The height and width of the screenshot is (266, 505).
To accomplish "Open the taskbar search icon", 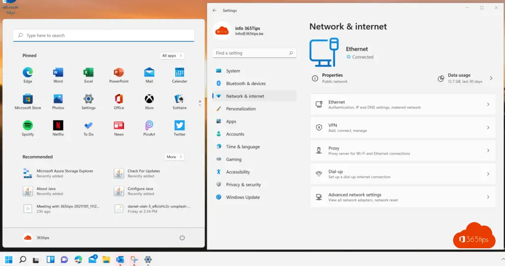I will click(x=23, y=259).
